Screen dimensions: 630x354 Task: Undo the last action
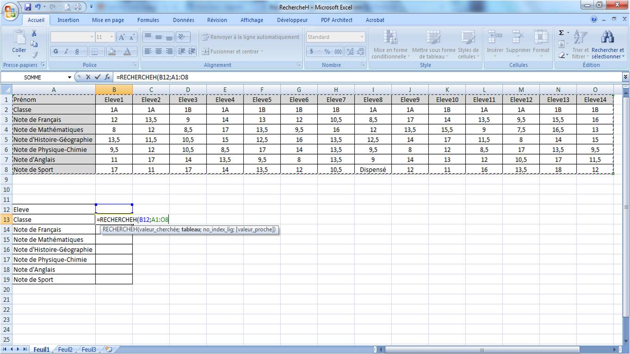[38, 7]
